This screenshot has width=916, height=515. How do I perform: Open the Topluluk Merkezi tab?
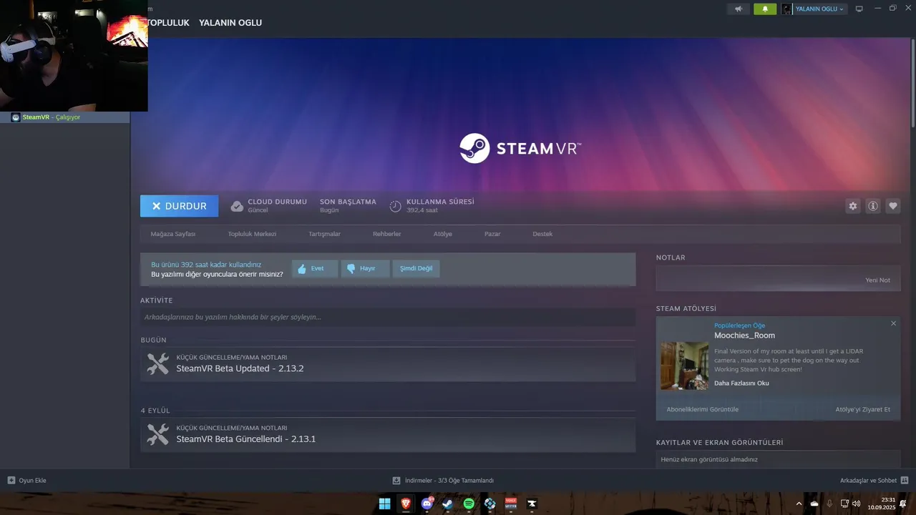pyautogui.click(x=252, y=234)
